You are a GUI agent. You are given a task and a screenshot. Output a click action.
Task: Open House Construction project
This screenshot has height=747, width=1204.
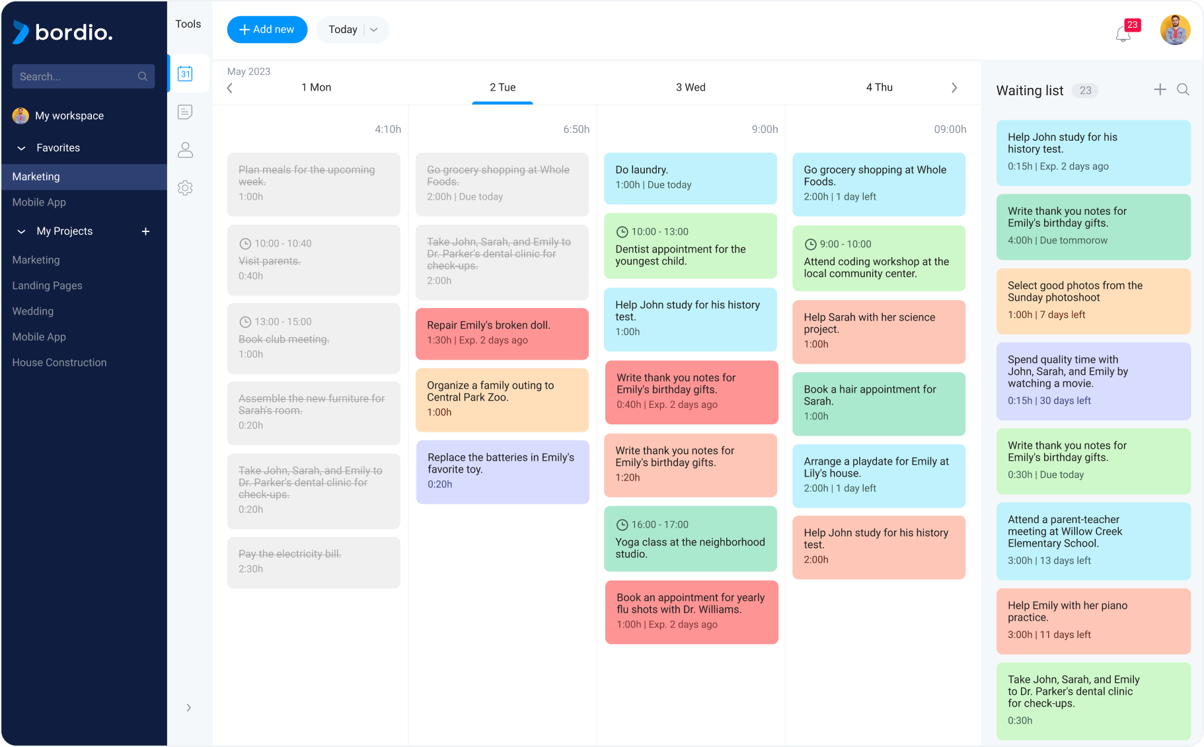click(59, 362)
